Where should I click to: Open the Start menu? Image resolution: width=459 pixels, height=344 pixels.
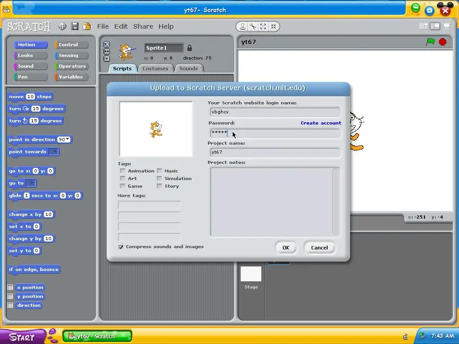[x=22, y=337]
